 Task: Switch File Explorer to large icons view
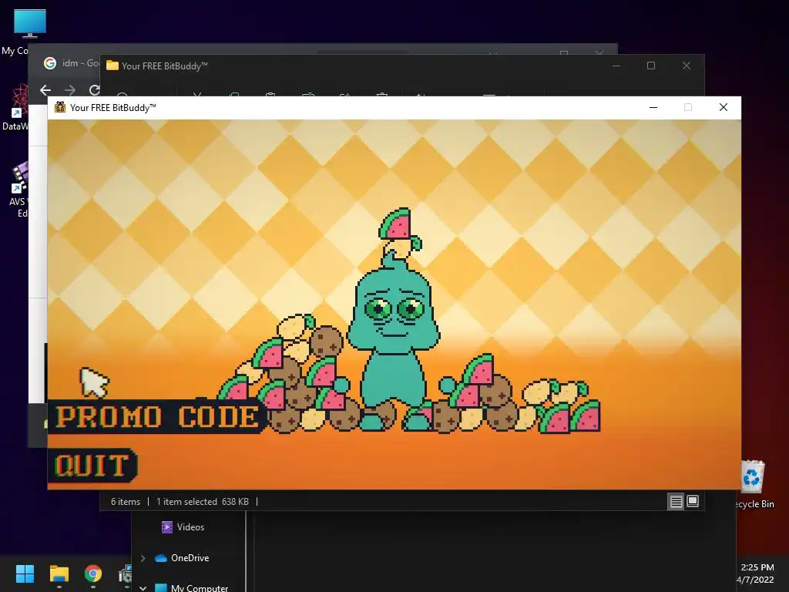point(693,501)
